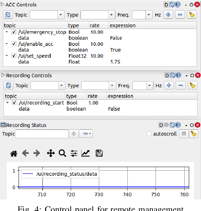This screenshot has width=201, height=211.
Task: Select 1.75 expression of /ui/set_speed
Action: pyautogui.click(x=115, y=62)
